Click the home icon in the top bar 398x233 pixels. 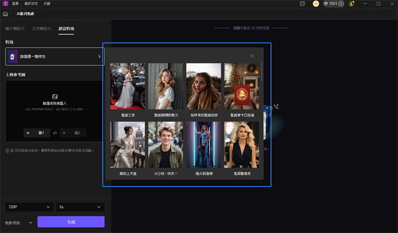tap(5, 14)
